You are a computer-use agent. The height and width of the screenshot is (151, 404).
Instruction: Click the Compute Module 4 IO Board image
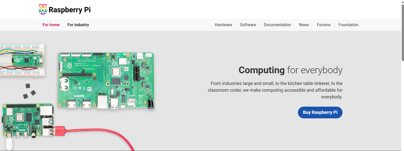pos(107,81)
